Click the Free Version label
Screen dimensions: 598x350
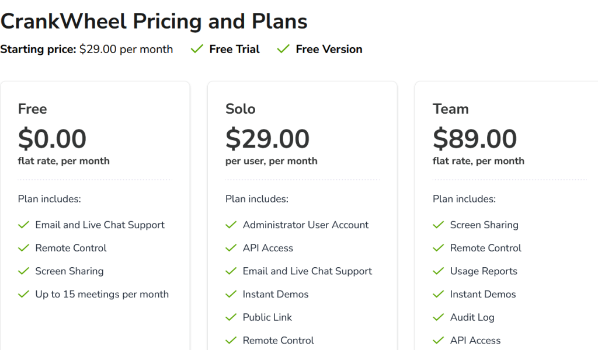point(329,50)
